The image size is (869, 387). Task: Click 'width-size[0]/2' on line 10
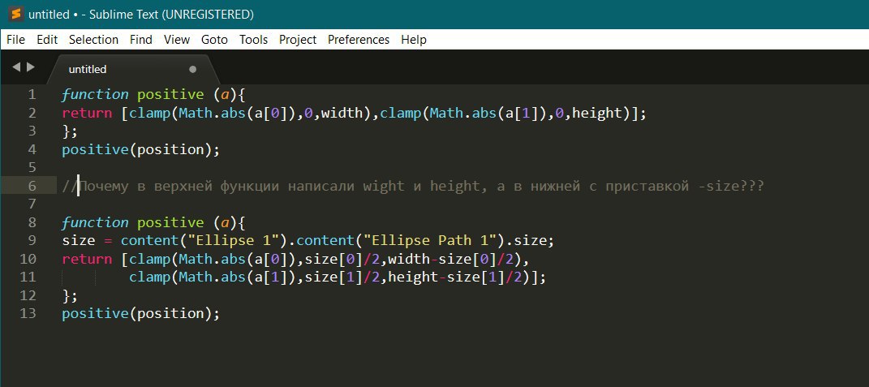click(x=450, y=259)
